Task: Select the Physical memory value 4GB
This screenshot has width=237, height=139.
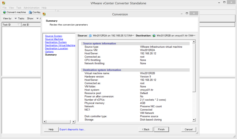Action: [x=142, y=103]
